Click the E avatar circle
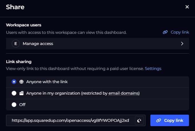 click(x=16, y=44)
